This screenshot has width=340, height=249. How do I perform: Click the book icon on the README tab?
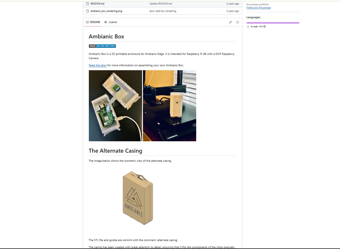87,22
